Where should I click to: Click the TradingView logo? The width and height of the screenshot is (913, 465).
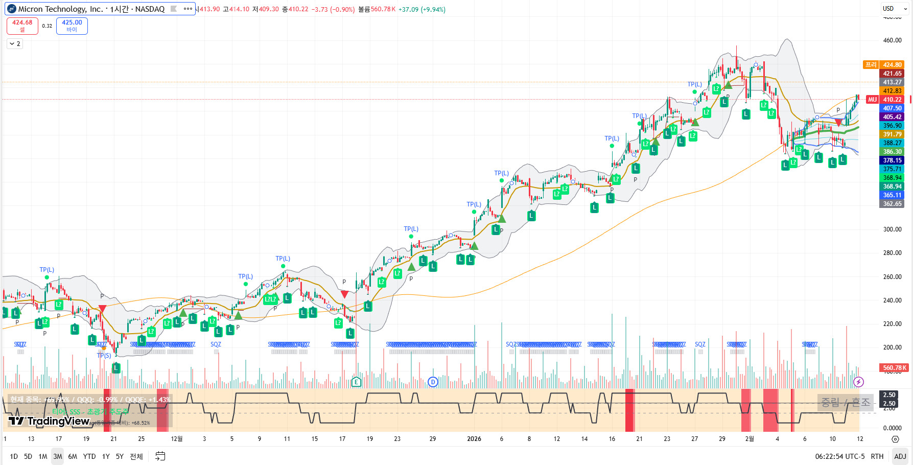[49, 421]
